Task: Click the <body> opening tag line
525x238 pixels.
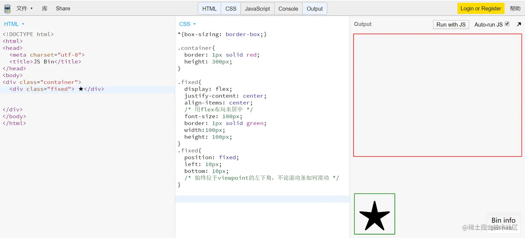Action: point(12,75)
